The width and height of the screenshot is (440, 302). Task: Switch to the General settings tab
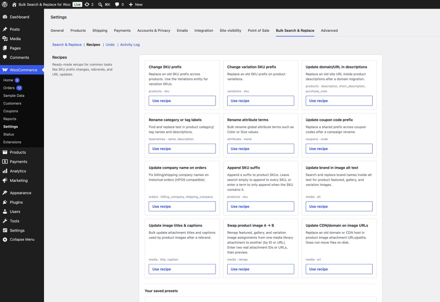pyautogui.click(x=57, y=31)
